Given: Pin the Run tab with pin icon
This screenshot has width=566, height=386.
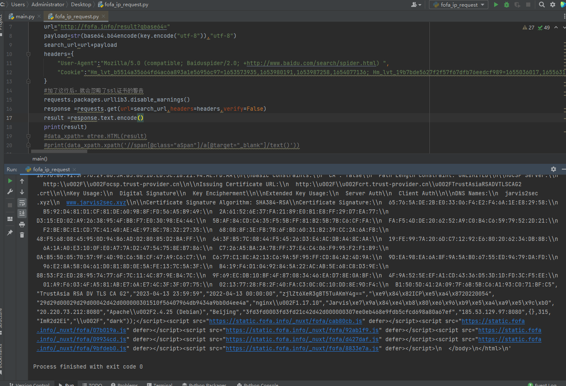Looking at the screenshot, I should [10, 233].
